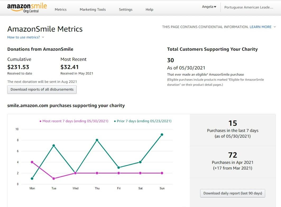This screenshot has width=281, height=207.
Task: Click the Mon axis label
Action: 32,188
